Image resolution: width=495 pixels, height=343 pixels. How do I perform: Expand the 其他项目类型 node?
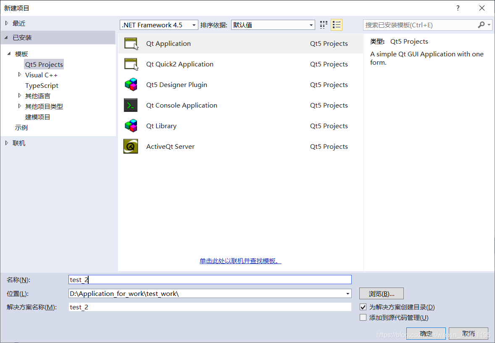click(x=20, y=106)
